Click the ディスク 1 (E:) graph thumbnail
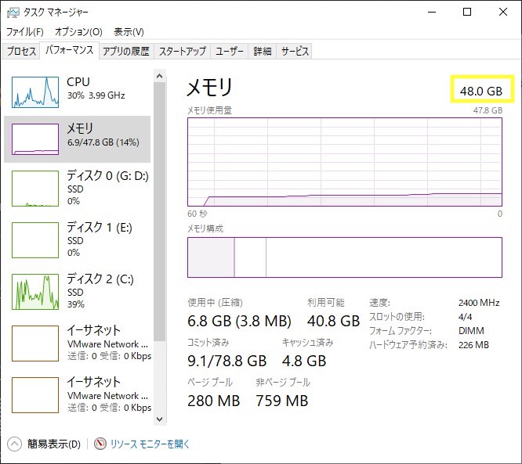Image resolution: width=522 pixels, height=464 pixels. (35, 240)
